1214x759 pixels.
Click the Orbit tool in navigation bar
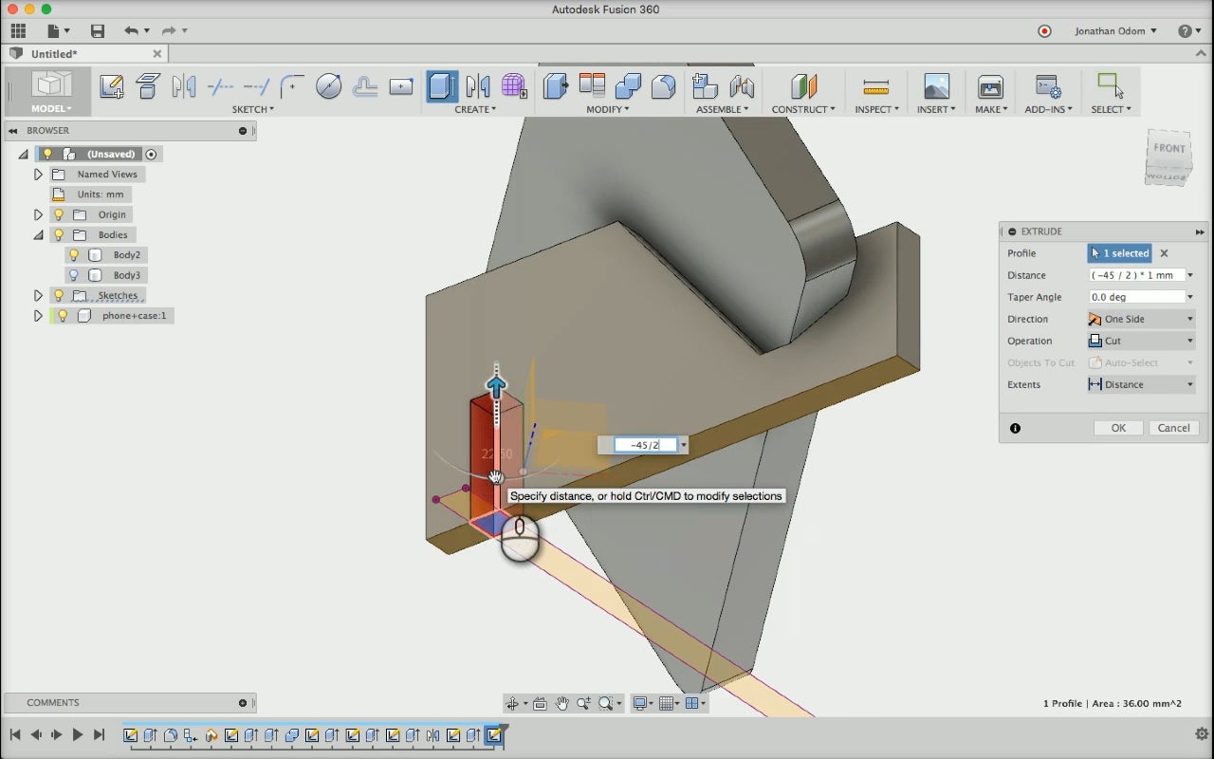[513, 703]
